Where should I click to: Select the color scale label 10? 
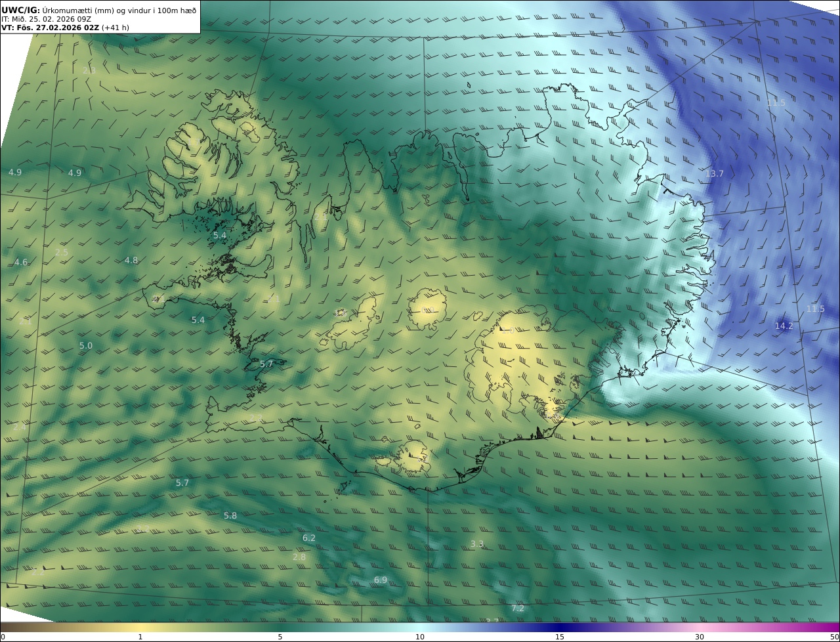point(420,637)
